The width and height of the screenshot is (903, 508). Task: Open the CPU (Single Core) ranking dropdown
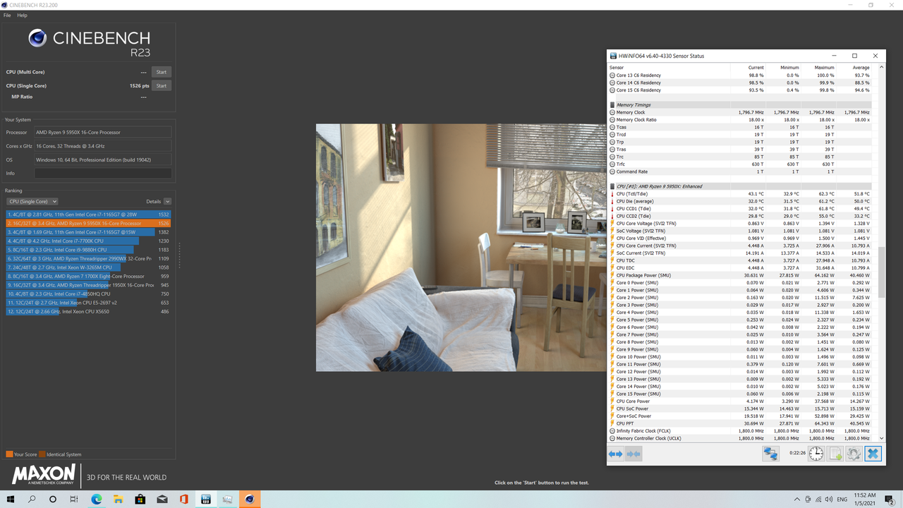click(x=32, y=202)
